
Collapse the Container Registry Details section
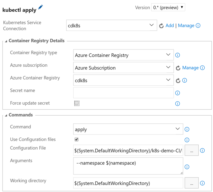6,41
